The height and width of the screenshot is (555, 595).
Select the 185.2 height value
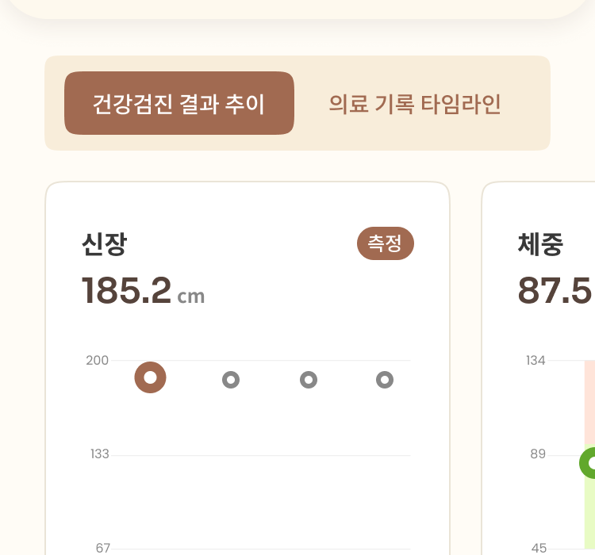pyautogui.click(x=126, y=291)
